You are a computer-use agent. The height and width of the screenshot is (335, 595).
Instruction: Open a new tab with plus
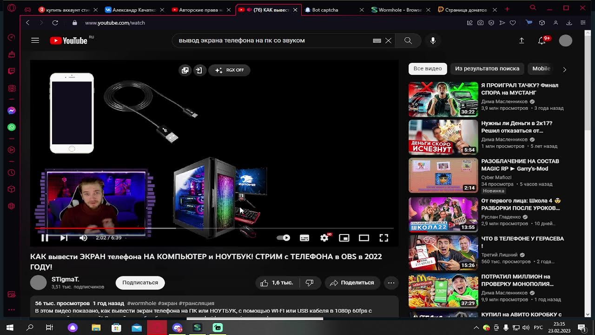tap(507, 9)
